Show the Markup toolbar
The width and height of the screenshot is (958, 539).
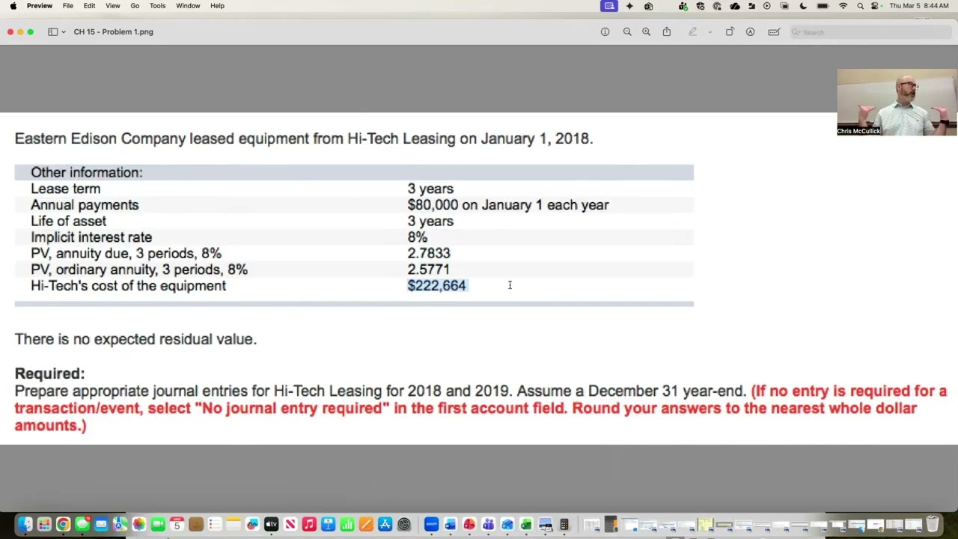pyautogui.click(x=750, y=31)
